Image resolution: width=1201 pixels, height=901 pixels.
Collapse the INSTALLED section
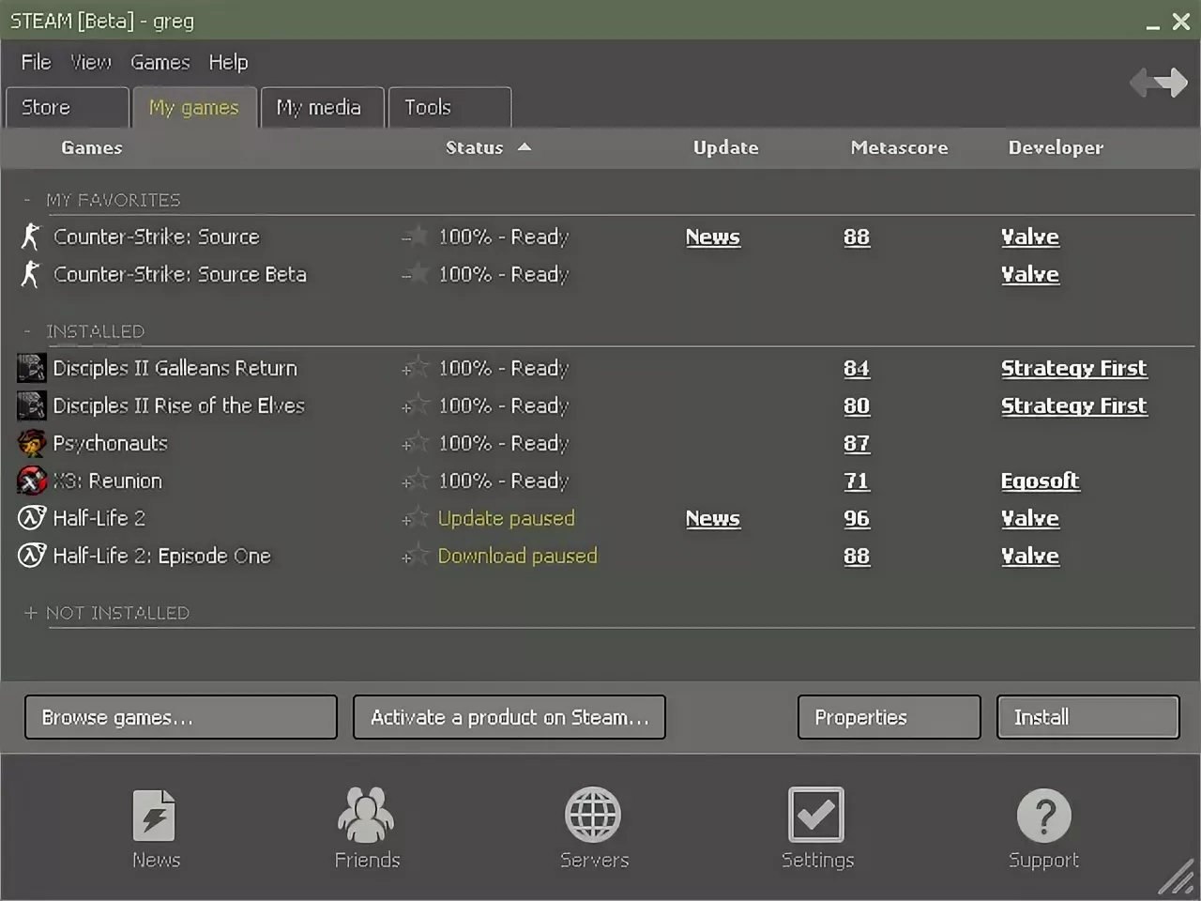tap(28, 331)
